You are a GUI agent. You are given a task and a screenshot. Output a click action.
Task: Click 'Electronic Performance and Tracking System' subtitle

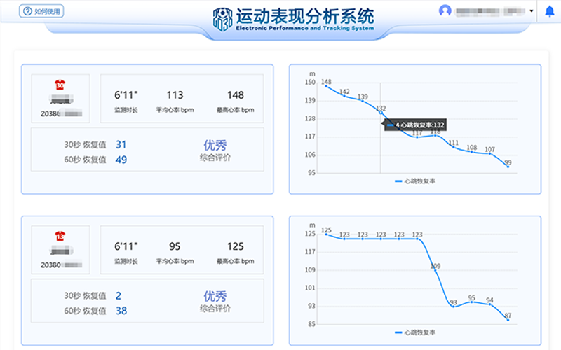305,28
